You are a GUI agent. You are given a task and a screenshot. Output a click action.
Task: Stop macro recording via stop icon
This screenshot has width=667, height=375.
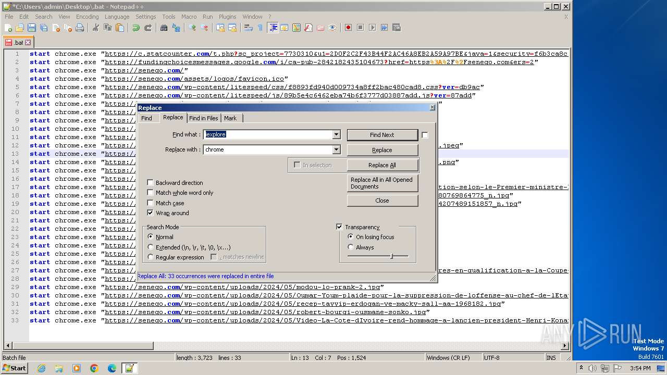(x=360, y=28)
